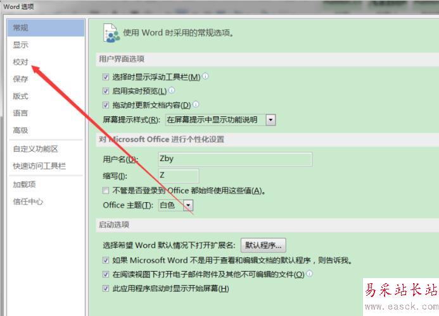Toggle 在阅读视图下打开电子邮件附件 checkbox

pyautogui.click(x=106, y=274)
